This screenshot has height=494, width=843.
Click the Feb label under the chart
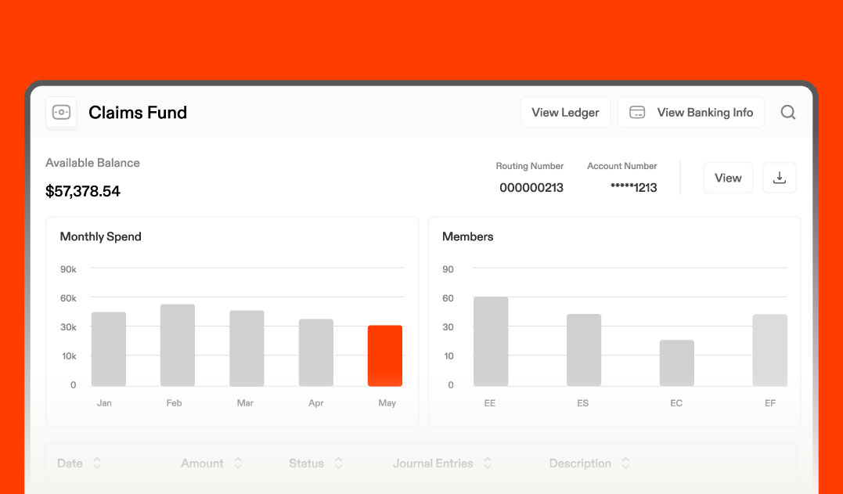(175, 402)
